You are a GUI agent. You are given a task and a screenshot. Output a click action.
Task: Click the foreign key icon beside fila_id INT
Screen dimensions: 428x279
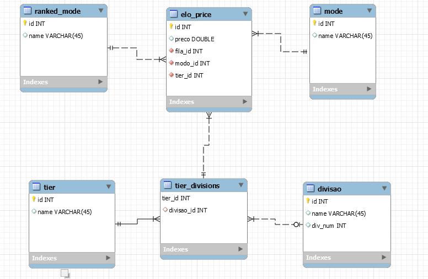click(x=171, y=51)
